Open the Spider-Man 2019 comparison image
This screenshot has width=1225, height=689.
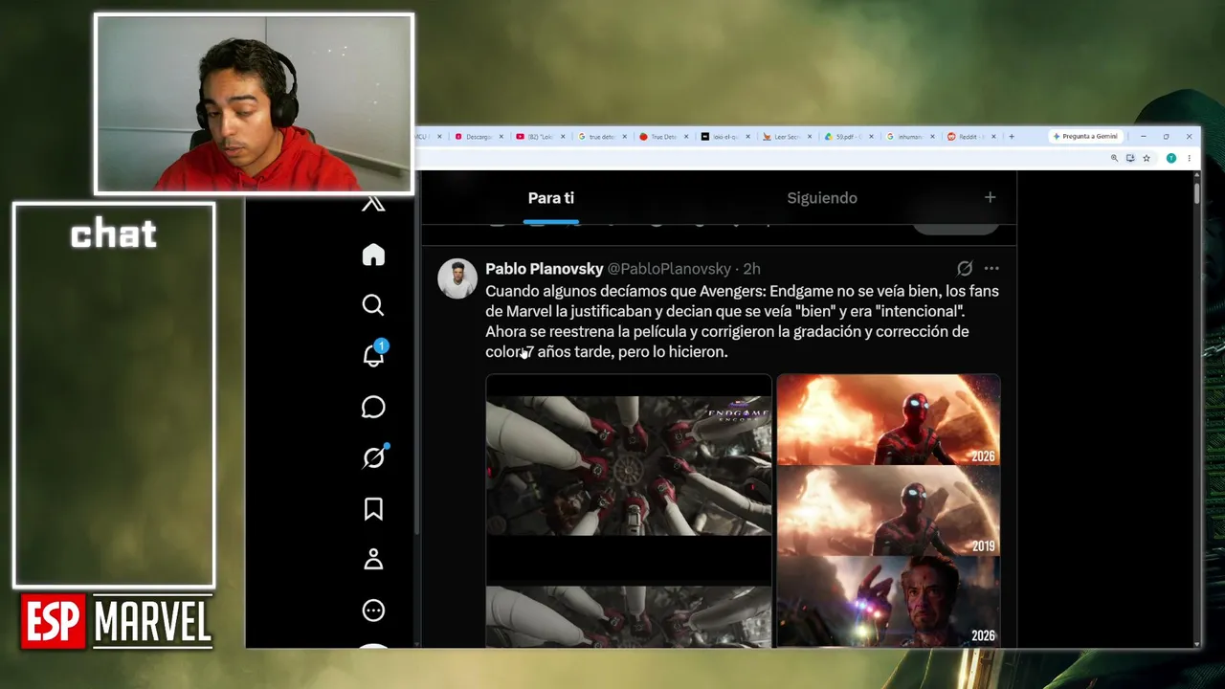pyautogui.click(x=888, y=511)
